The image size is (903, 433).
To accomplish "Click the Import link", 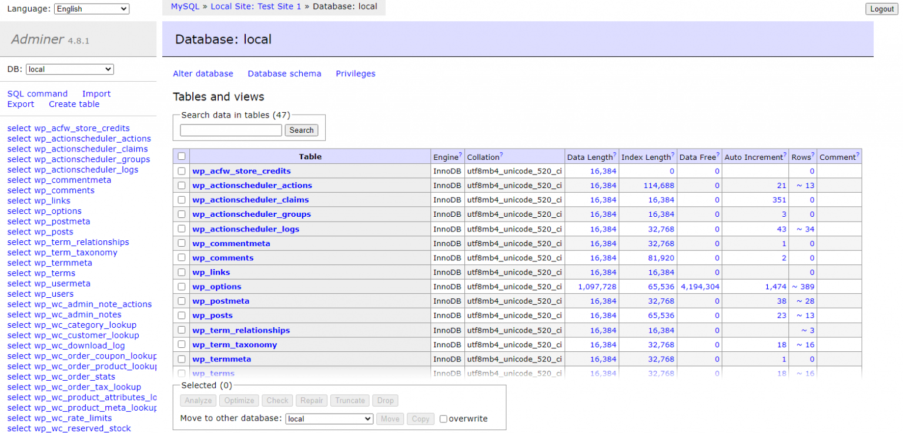I will coord(96,93).
